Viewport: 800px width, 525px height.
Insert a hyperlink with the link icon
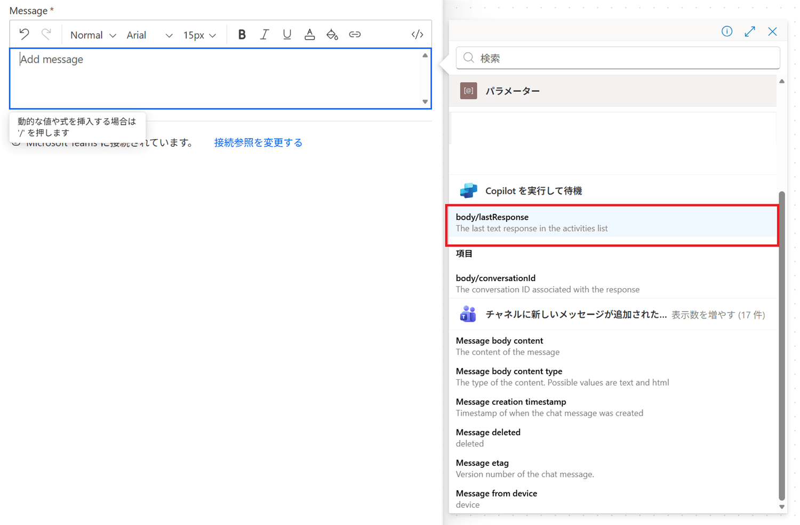click(x=355, y=34)
